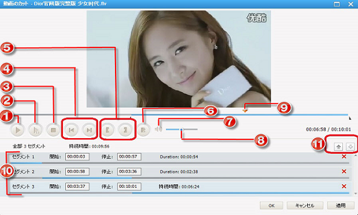The image size is (358, 215).
Task: Click the 全部 3 セグメント label
Action: tap(29, 146)
